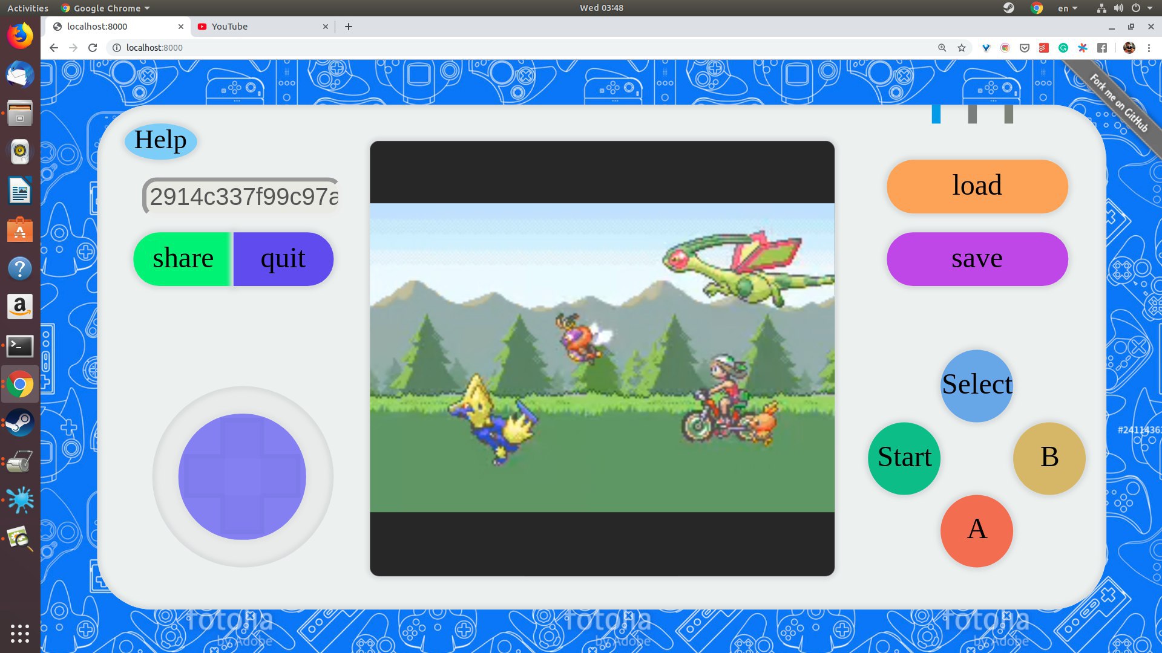Click the purple D-pad controller
1162x653 pixels.
point(242,475)
